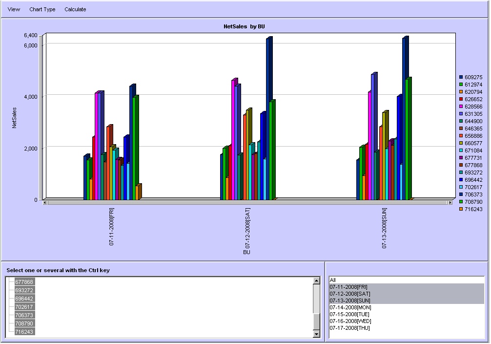Click the 716243 orange legend swatch
Screen dimensions: 491x344
[461, 209]
